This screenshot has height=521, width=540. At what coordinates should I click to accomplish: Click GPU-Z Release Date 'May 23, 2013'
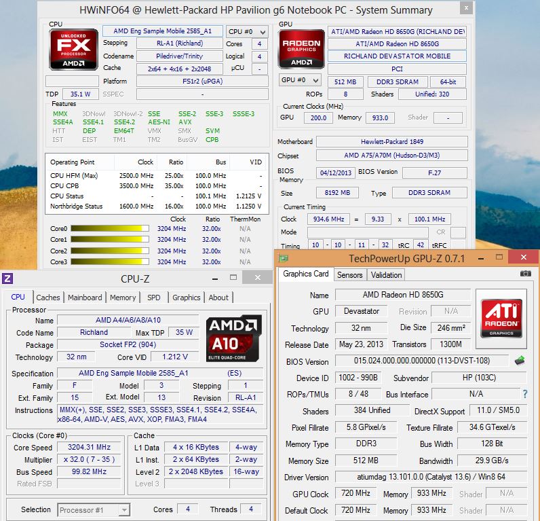point(361,344)
